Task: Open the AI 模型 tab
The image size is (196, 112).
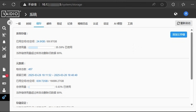Action: point(118,23)
